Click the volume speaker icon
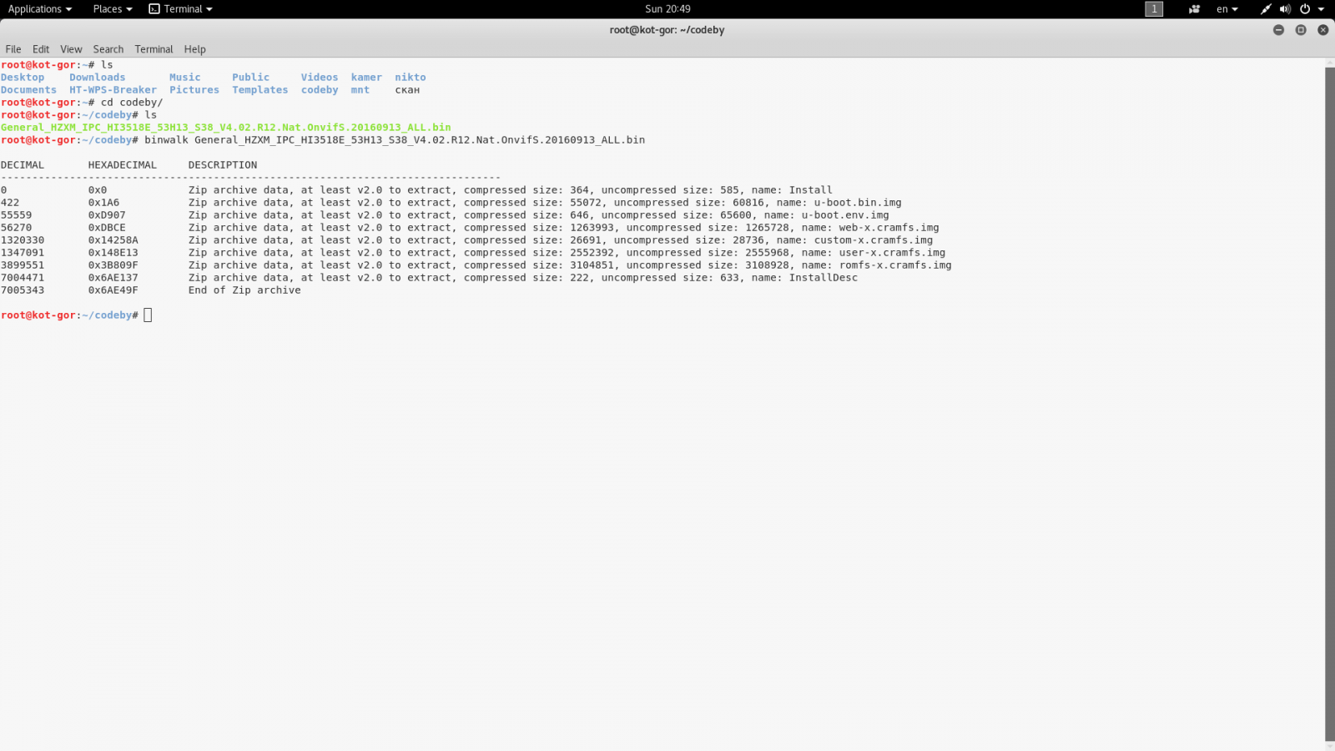 click(1285, 9)
